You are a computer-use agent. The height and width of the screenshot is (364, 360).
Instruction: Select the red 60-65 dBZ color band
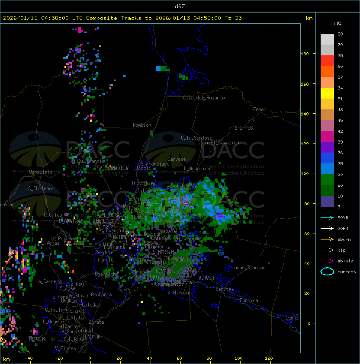click(327, 61)
